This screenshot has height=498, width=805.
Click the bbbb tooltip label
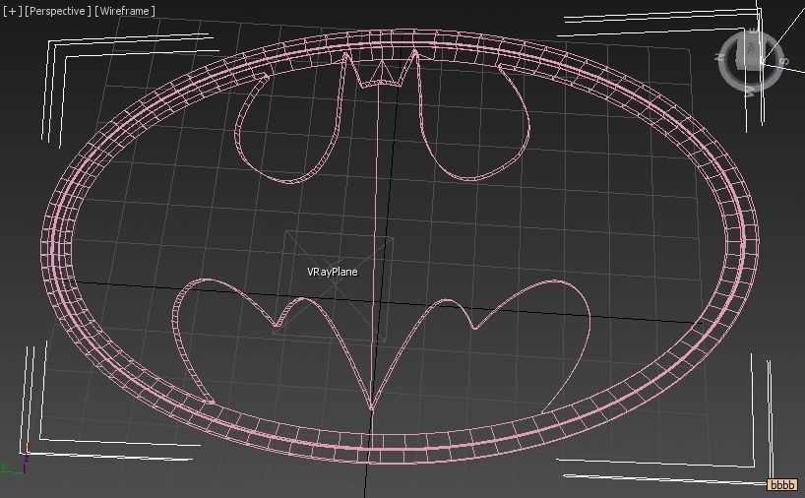coord(782,484)
